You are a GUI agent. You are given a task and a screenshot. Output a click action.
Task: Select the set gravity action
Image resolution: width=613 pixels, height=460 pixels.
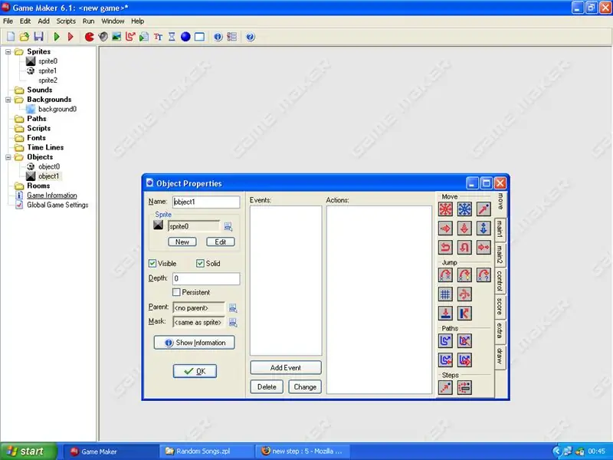[x=484, y=228]
